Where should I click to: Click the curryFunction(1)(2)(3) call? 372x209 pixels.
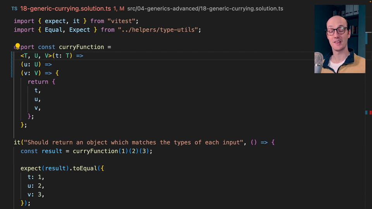pyautogui.click(x=112, y=151)
